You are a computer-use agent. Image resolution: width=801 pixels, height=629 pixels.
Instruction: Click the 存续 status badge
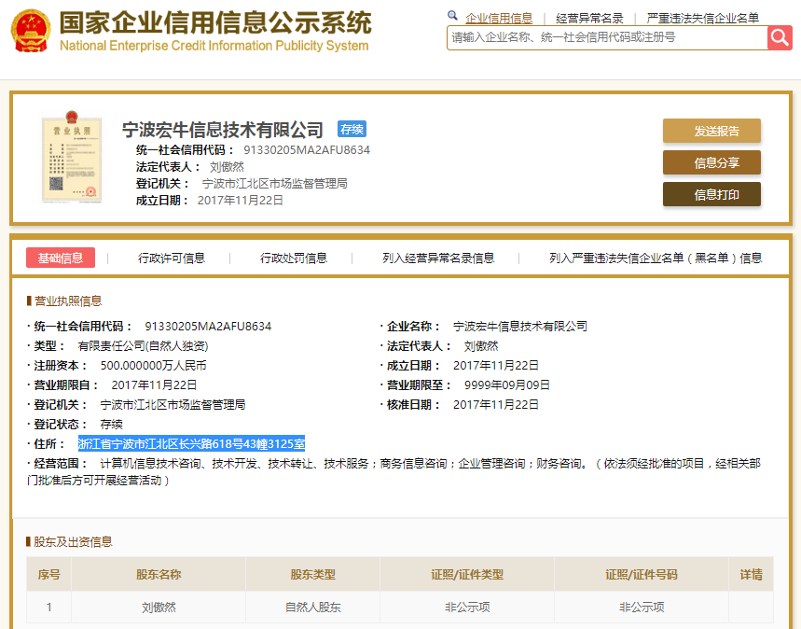click(352, 130)
